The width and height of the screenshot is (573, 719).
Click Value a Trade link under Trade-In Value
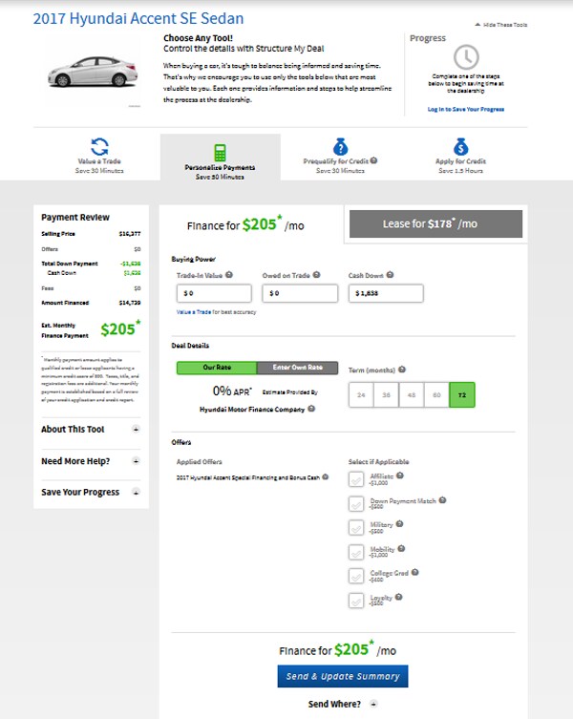coord(194,312)
